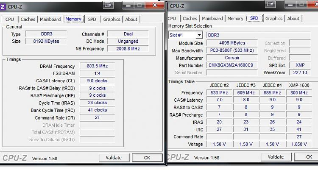The width and height of the screenshot is (318, 170).
Task: Click Validate in the right CPU-Z window
Action: tap(276, 157)
